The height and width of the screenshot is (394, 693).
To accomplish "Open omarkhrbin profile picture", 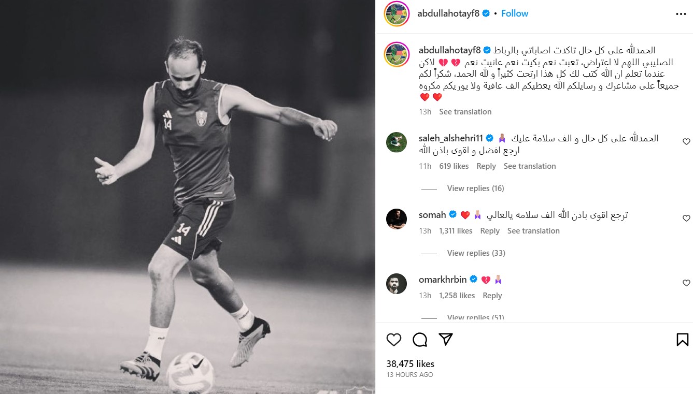I will point(397,283).
